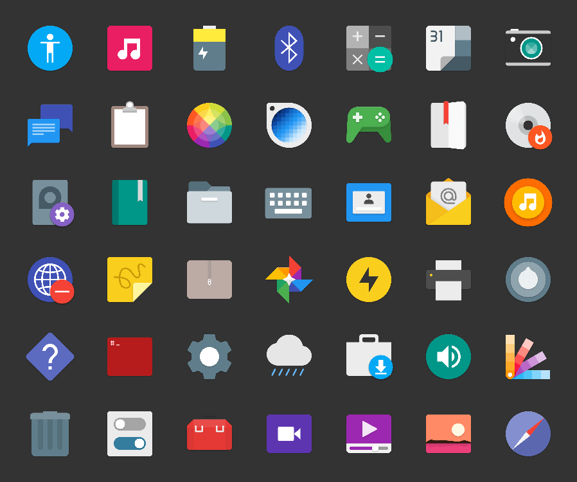The image size is (577, 482).
Task: Launch the purple video player icon
Action: pyautogui.click(x=369, y=433)
